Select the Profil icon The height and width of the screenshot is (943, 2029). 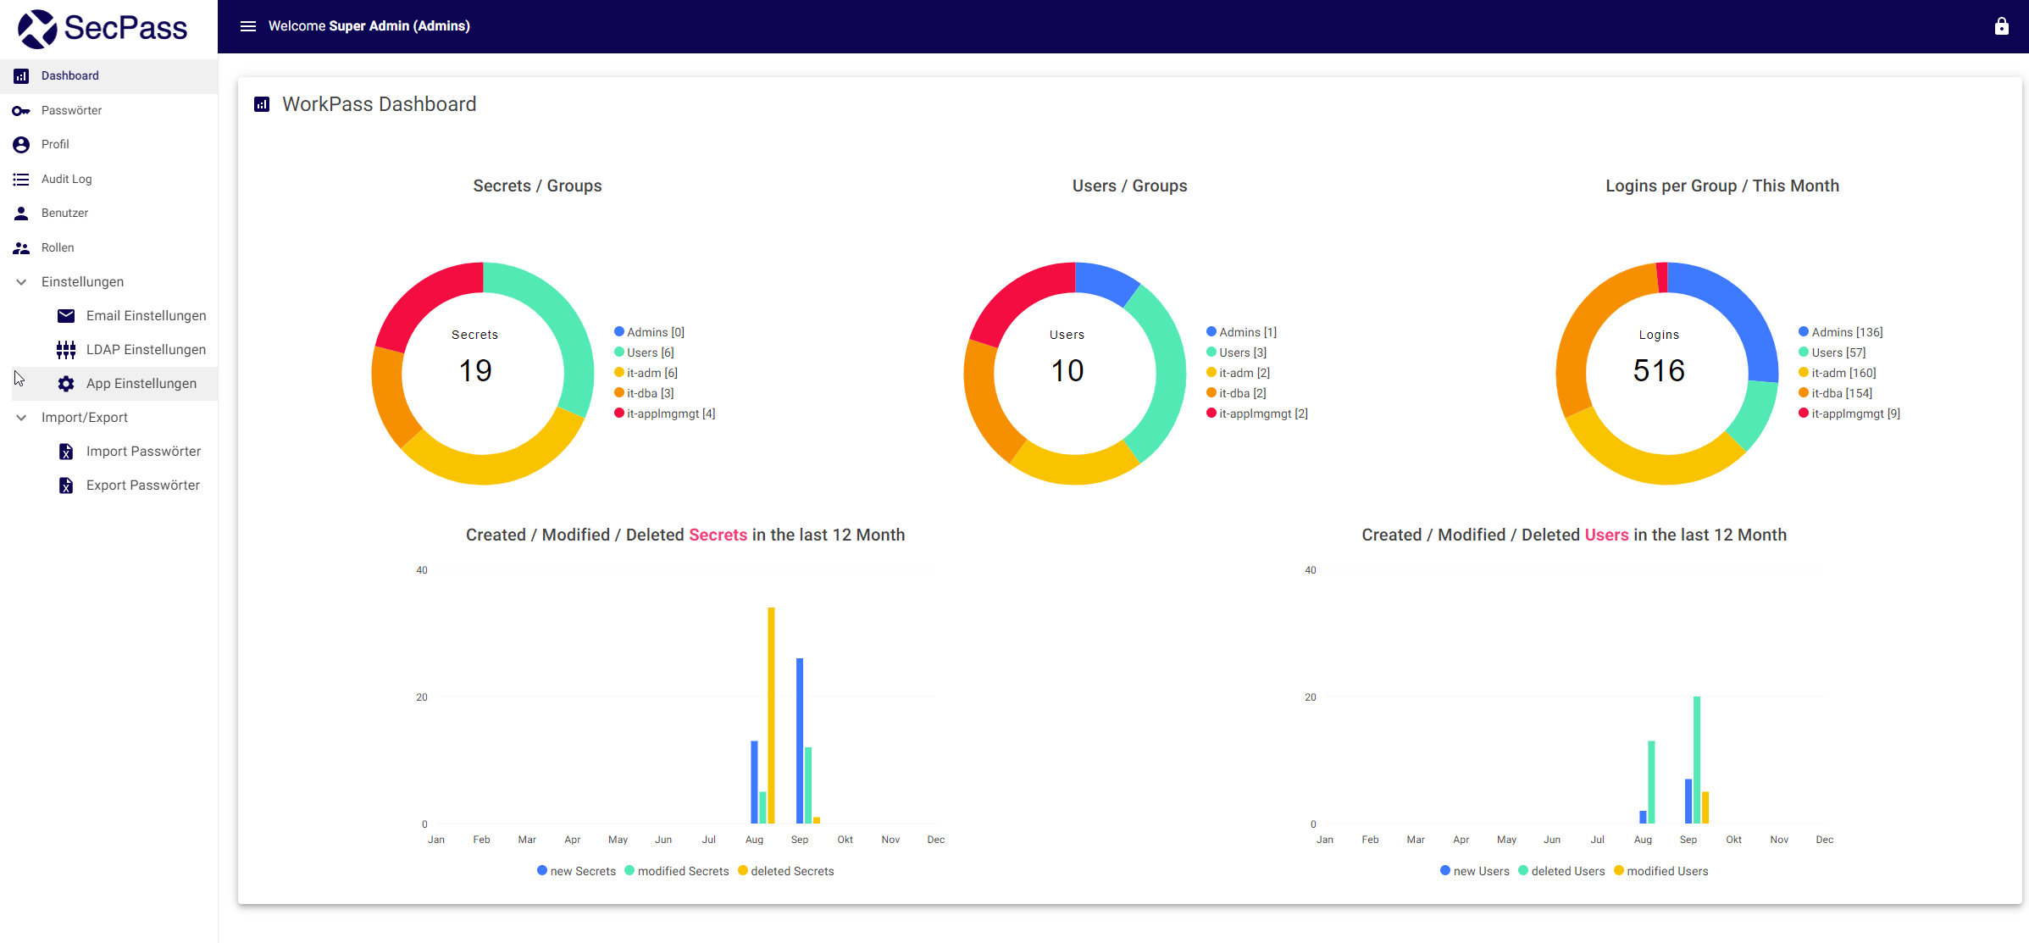coord(20,144)
